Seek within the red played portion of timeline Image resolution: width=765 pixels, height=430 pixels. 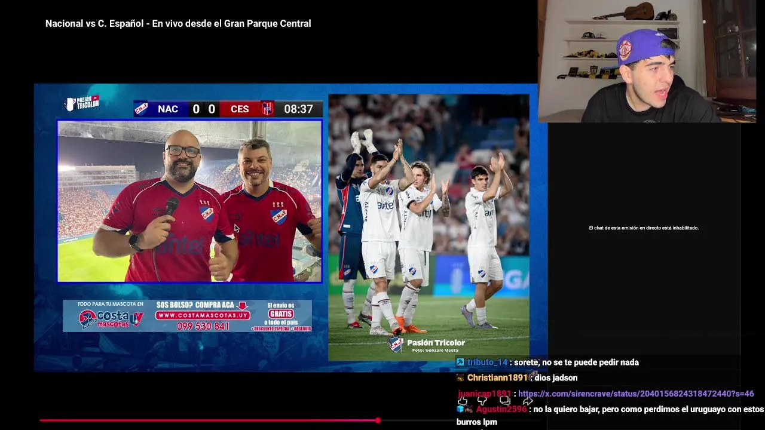point(208,420)
